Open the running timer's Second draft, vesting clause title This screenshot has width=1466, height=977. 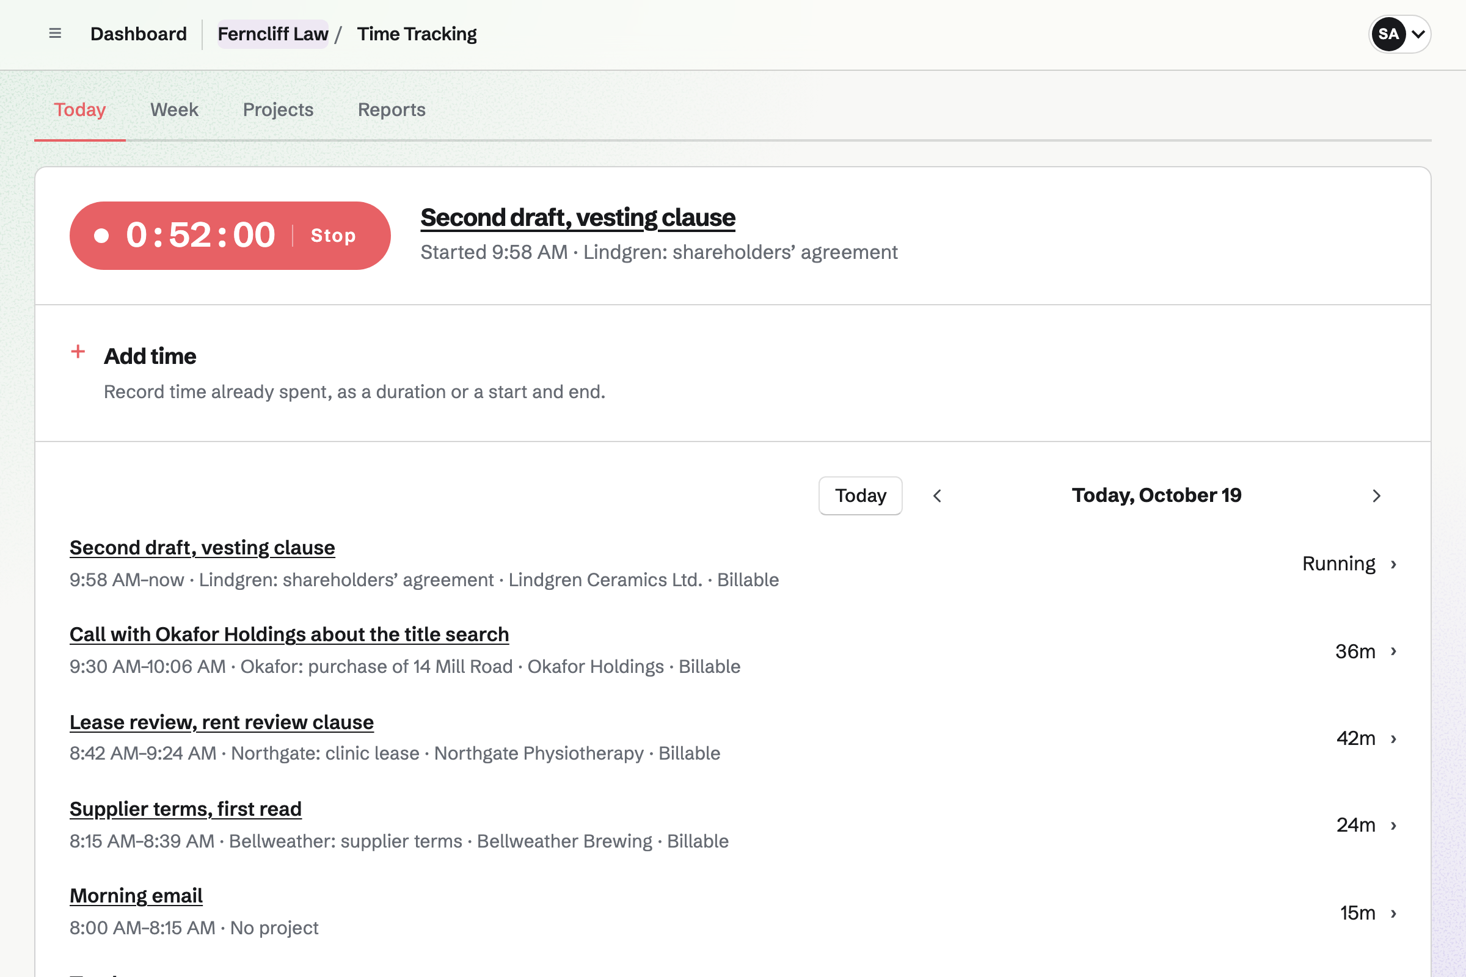pyautogui.click(x=578, y=217)
